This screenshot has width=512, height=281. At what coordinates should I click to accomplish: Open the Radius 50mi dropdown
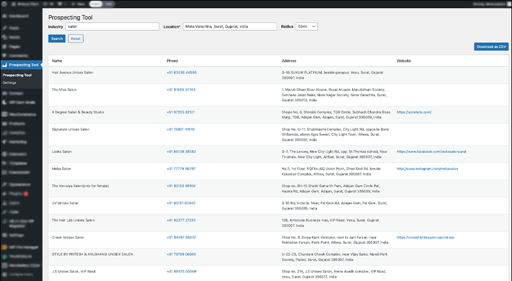pos(306,26)
